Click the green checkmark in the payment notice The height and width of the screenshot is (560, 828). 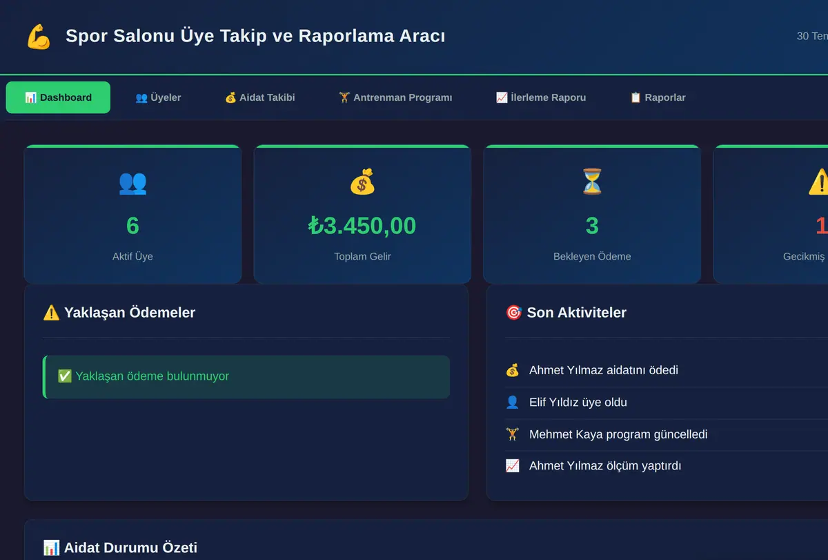pos(65,376)
